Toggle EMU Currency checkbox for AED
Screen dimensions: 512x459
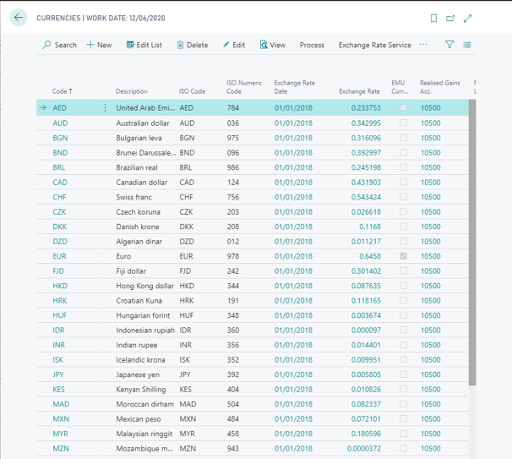click(403, 108)
